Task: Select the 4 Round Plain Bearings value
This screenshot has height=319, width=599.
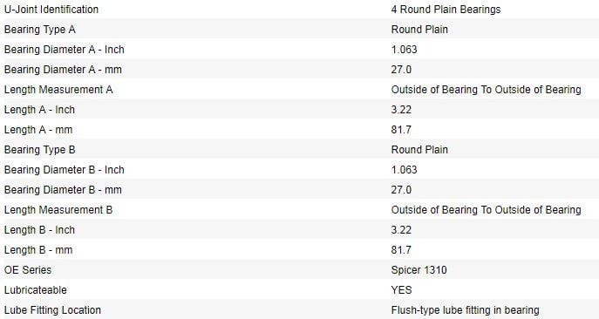Action: 446,10
